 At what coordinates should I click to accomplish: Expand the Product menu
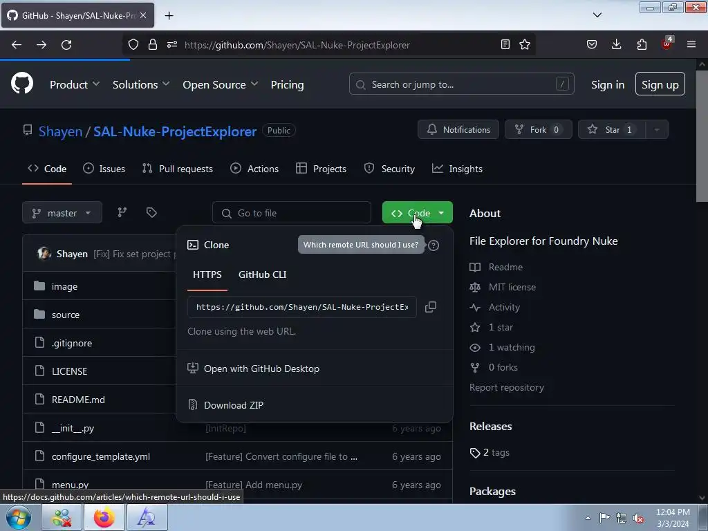click(x=75, y=84)
